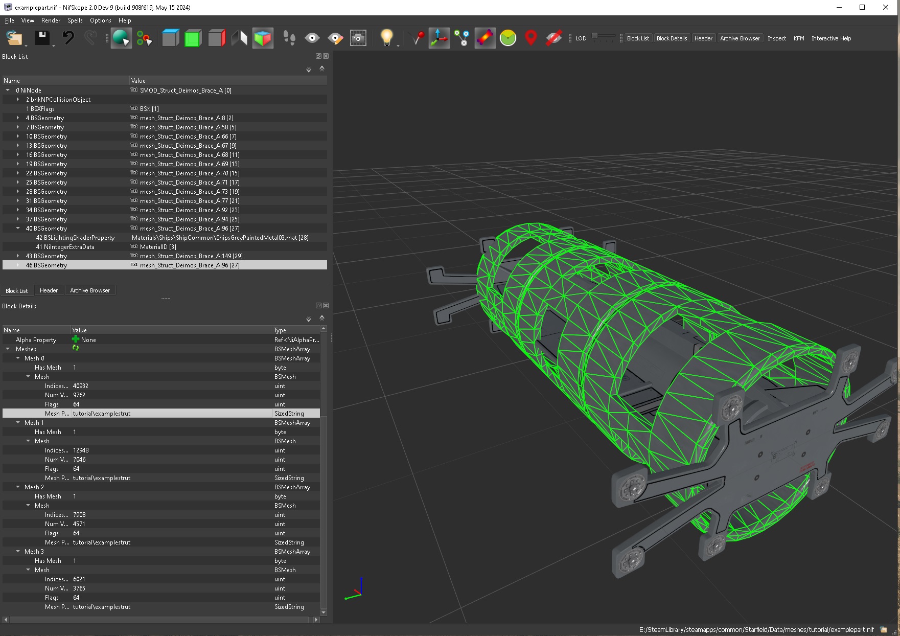Click the status bar folder icon
Image resolution: width=900 pixels, height=636 pixels.
[x=883, y=630]
